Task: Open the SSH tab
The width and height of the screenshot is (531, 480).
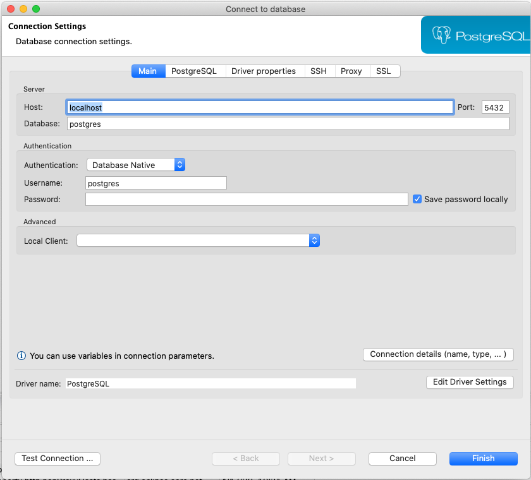Action: tap(319, 71)
